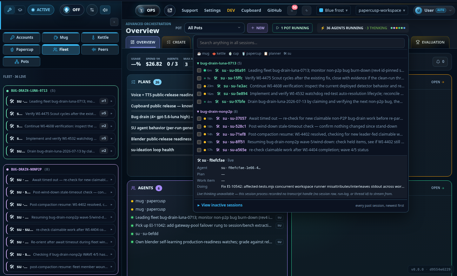Toggle the ACTIVE status pill
The height and width of the screenshot is (276, 457).
coord(41,10)
